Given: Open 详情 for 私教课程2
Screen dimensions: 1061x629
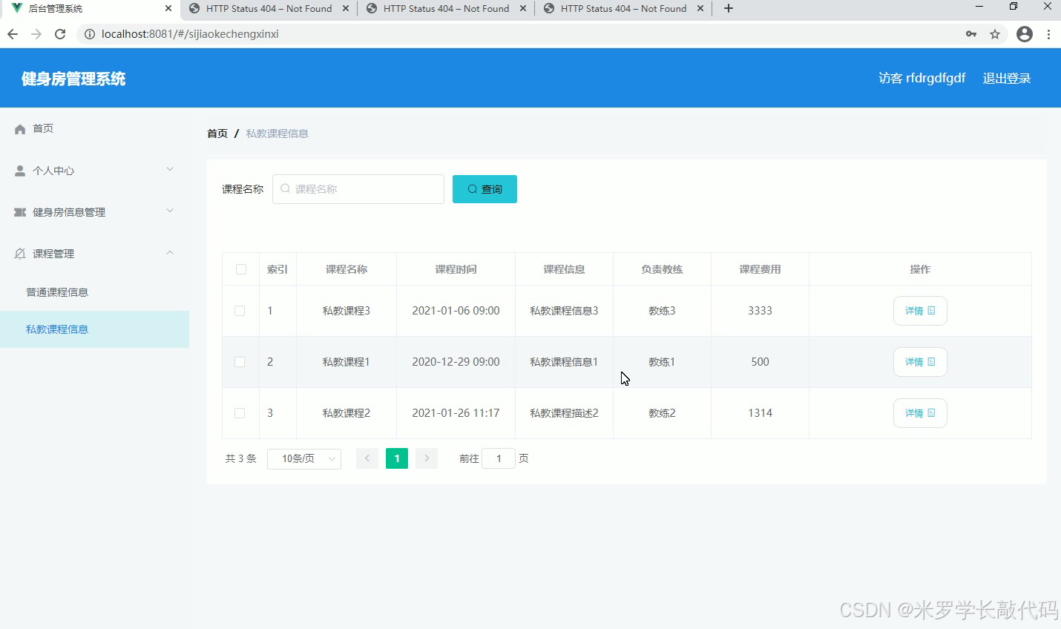Looking at the screenshot, I should pyautogui.click(x=920, y=413).
